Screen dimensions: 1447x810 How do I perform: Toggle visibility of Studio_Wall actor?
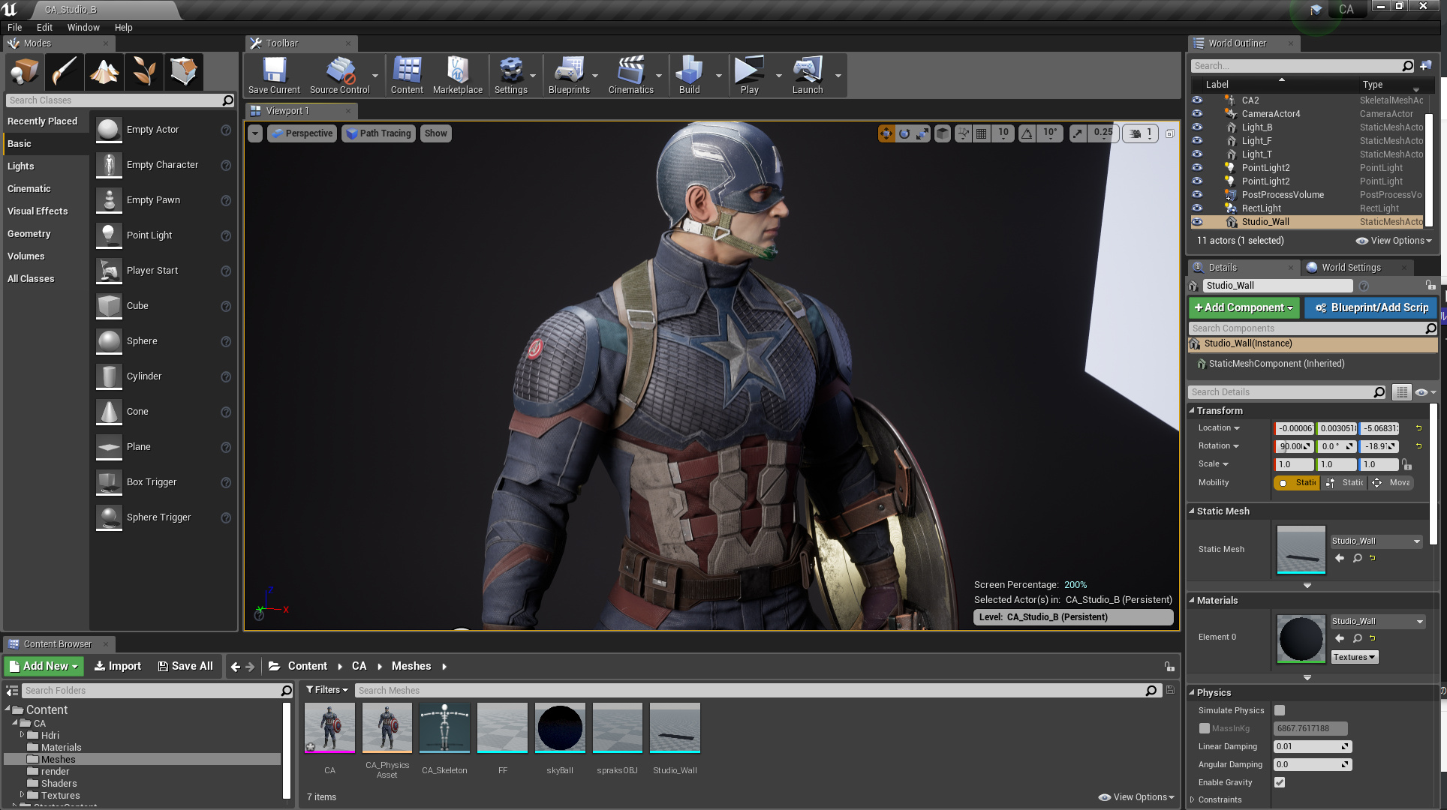click(x=1197, y=221)
